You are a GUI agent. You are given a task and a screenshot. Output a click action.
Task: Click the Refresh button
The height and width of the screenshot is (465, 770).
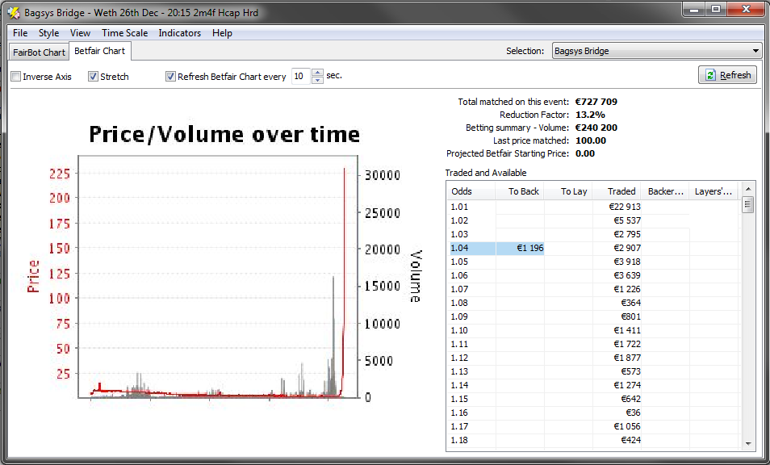[x=727, y=75]
